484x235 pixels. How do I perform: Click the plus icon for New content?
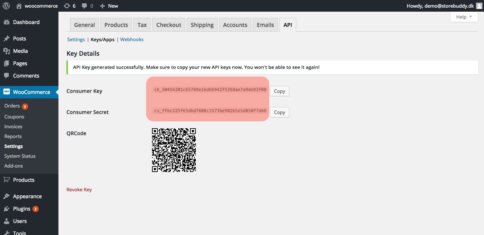pos(102,6)
